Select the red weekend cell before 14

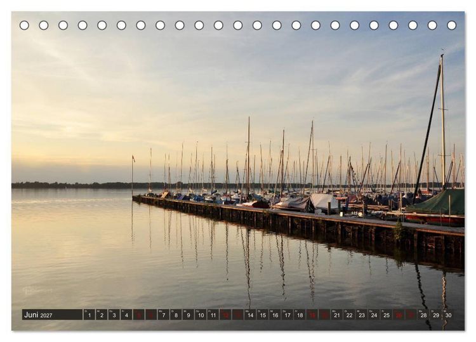point(238,315)
